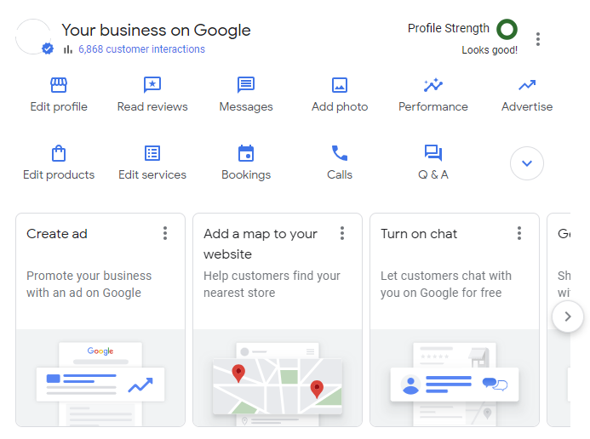
Task: Click the chat illustration thumbnail
Action: (x=455, y=378)
